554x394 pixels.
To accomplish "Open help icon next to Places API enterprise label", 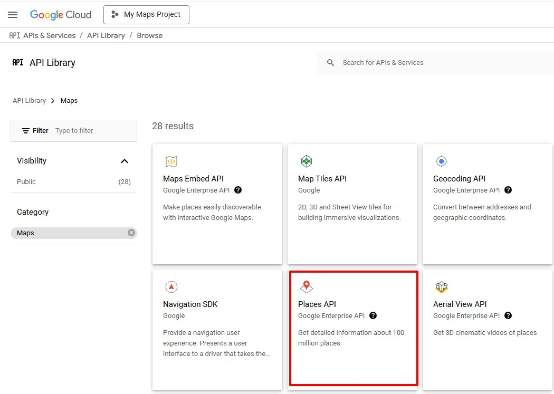I will click(x=373, y=316).
